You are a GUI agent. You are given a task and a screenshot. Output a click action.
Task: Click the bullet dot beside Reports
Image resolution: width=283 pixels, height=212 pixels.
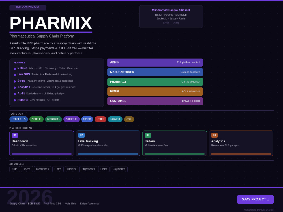tap(15, 100)
